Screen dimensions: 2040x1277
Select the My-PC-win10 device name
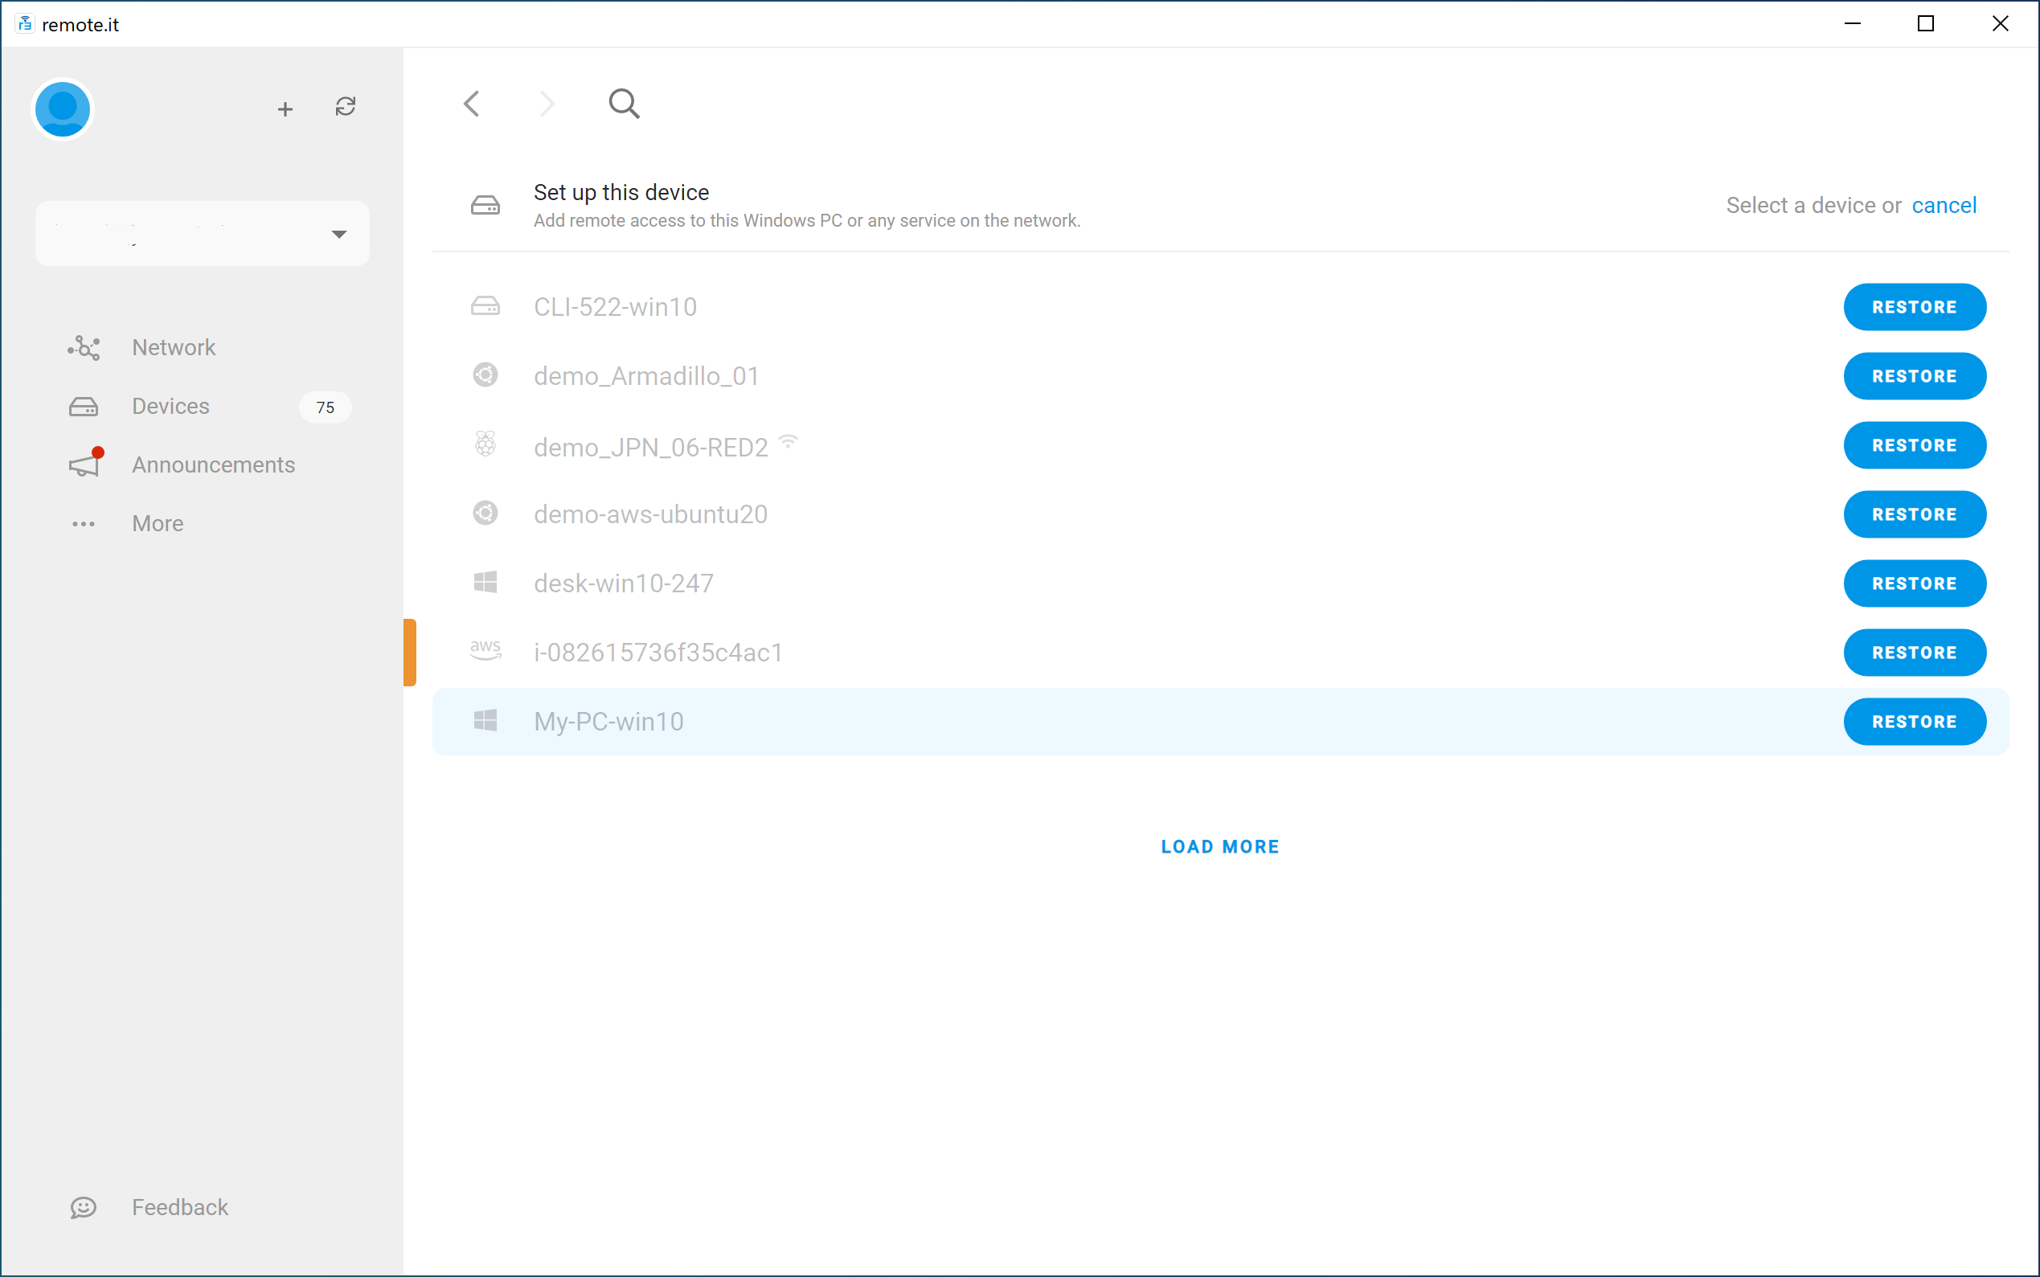point(609,722)
